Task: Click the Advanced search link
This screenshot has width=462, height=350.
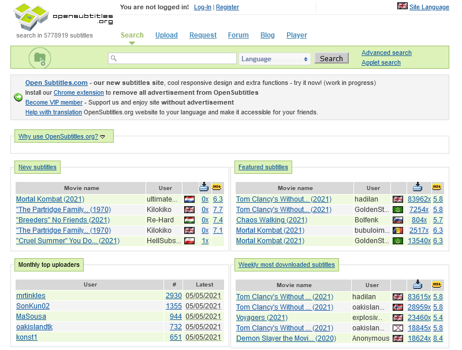Action: (386, 53)
